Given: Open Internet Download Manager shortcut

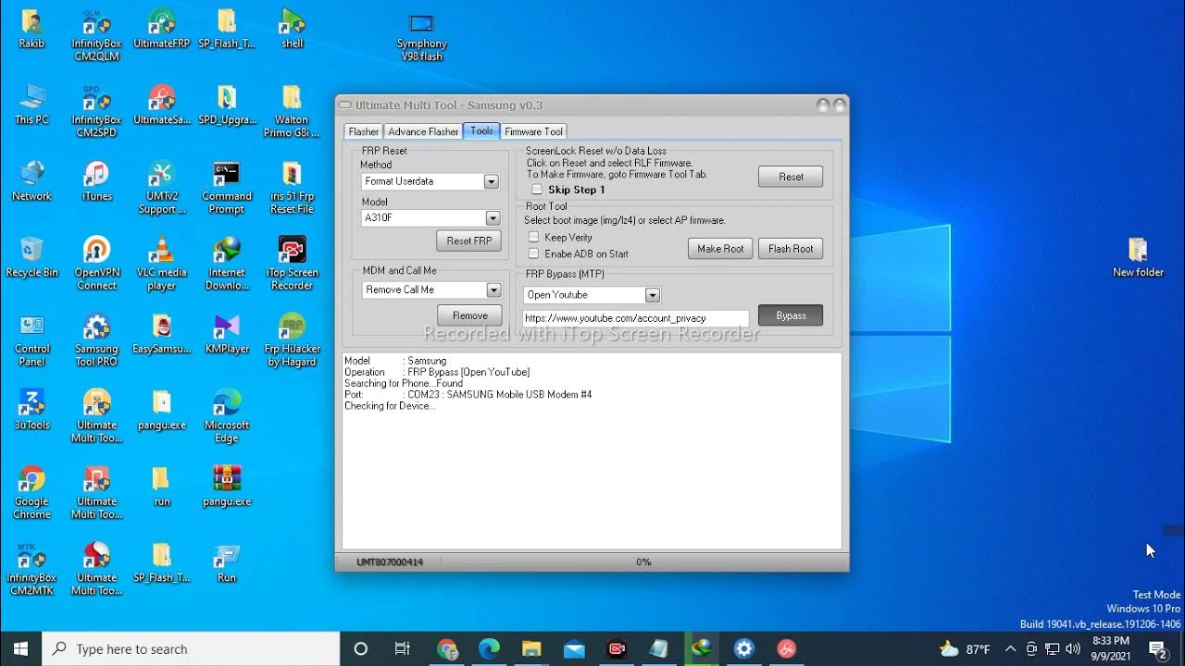Looking at the screenshot, I should [227, 265].
